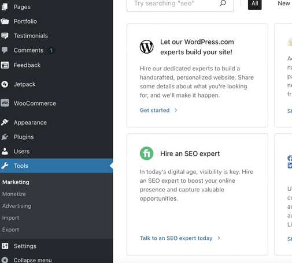The width and height of the screenshot is (292, 263).
Task: Click the Users person icon
Action: tap(5, 151)
